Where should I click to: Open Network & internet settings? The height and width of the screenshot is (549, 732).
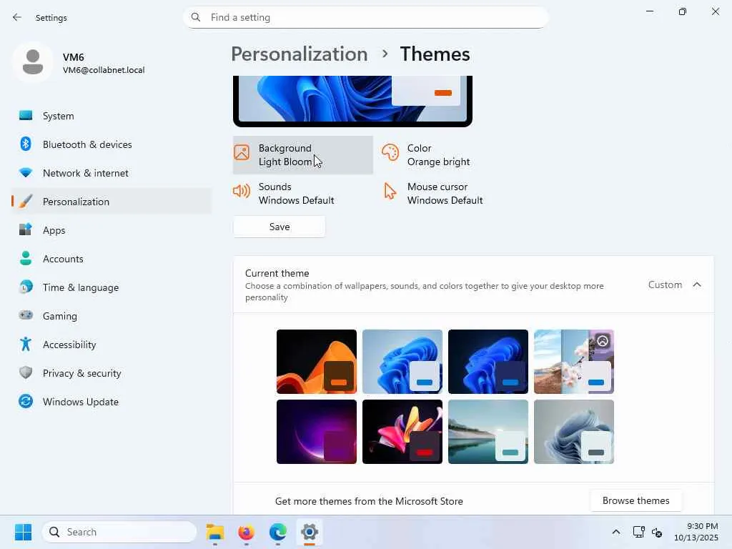click(111, 173)
